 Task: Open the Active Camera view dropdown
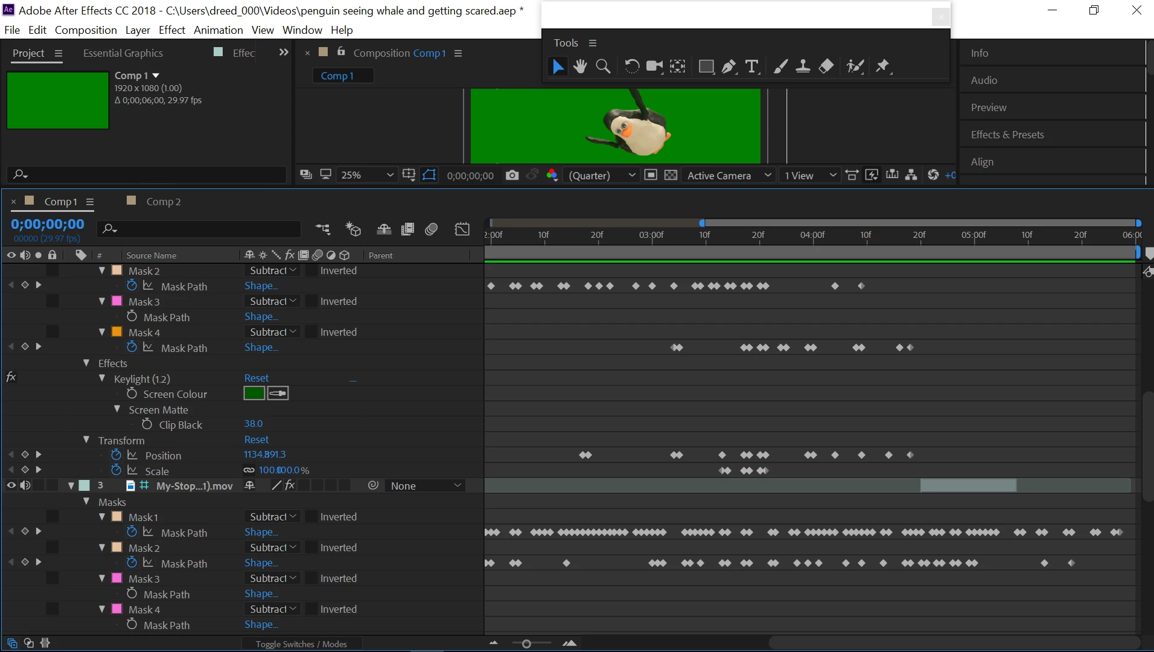pos(729,175)
